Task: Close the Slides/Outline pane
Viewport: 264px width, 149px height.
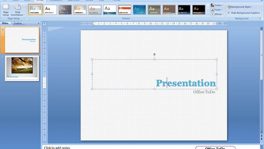Action: [38, 23]
